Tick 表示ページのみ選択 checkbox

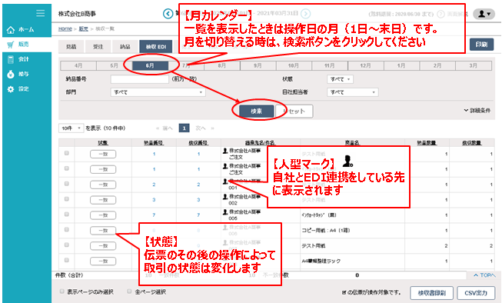point(62,291)
